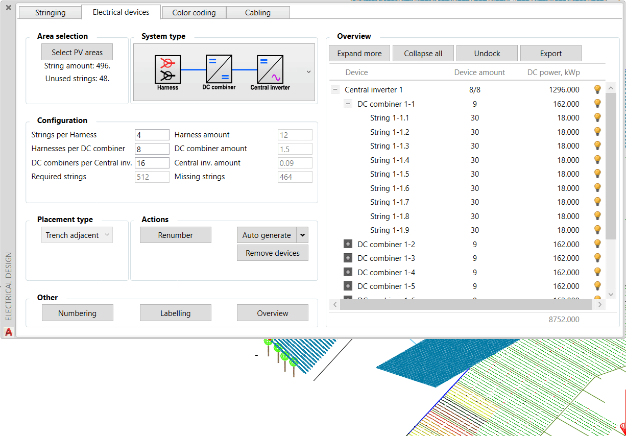Select the String 1-1.5 row label
626x436 pixels.
coord(390,174)
